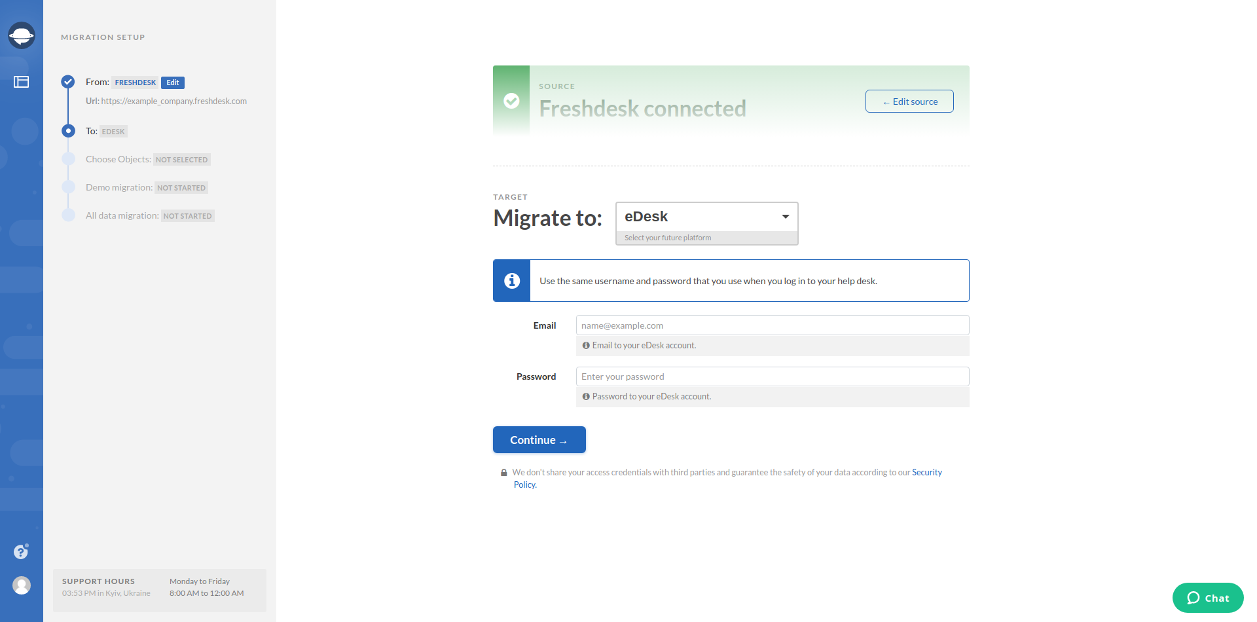
Task: Click the green checkmark on Freshdesk connected
Action: click(x=511, y=101)
